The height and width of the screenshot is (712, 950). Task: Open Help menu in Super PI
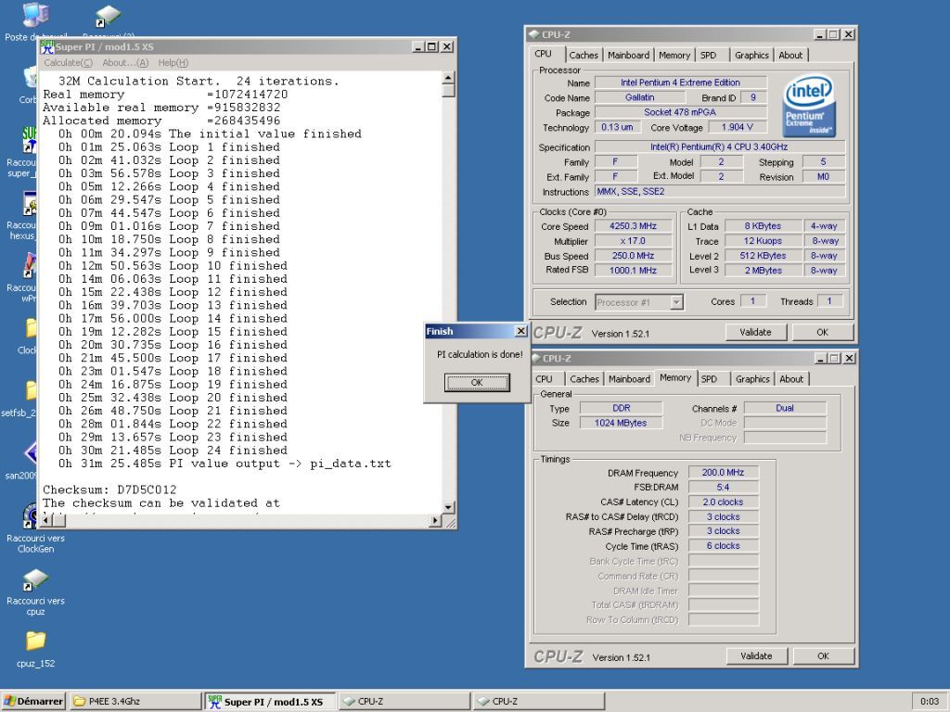(x=173, y=62)
